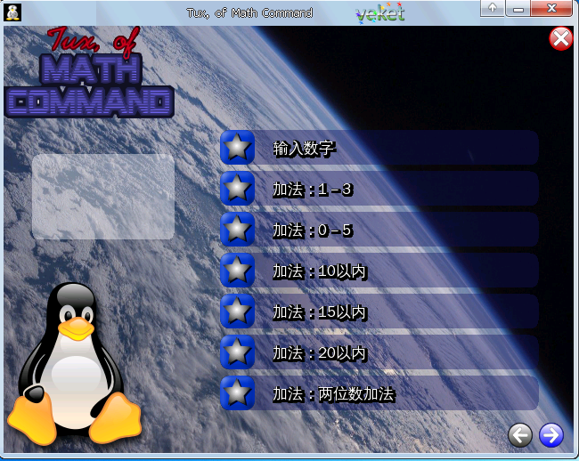Image resolution: width=579 pixels, height=461 pixels.
Task: Exit the menu with the red X button
Action: pyautogui.click(x=561, y=38)
